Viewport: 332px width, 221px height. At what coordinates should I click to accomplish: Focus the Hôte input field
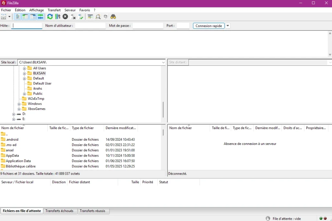(x=27, y=26)
